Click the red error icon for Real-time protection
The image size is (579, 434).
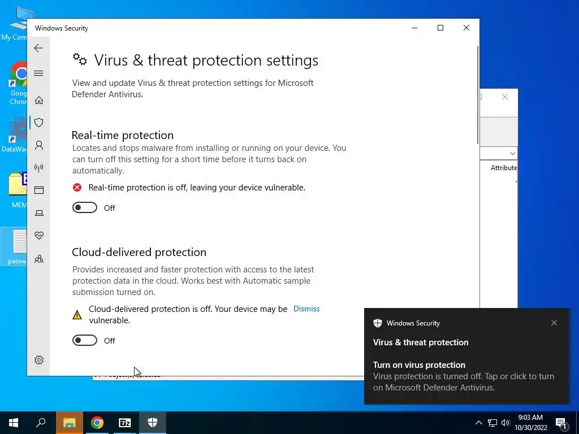77,188
